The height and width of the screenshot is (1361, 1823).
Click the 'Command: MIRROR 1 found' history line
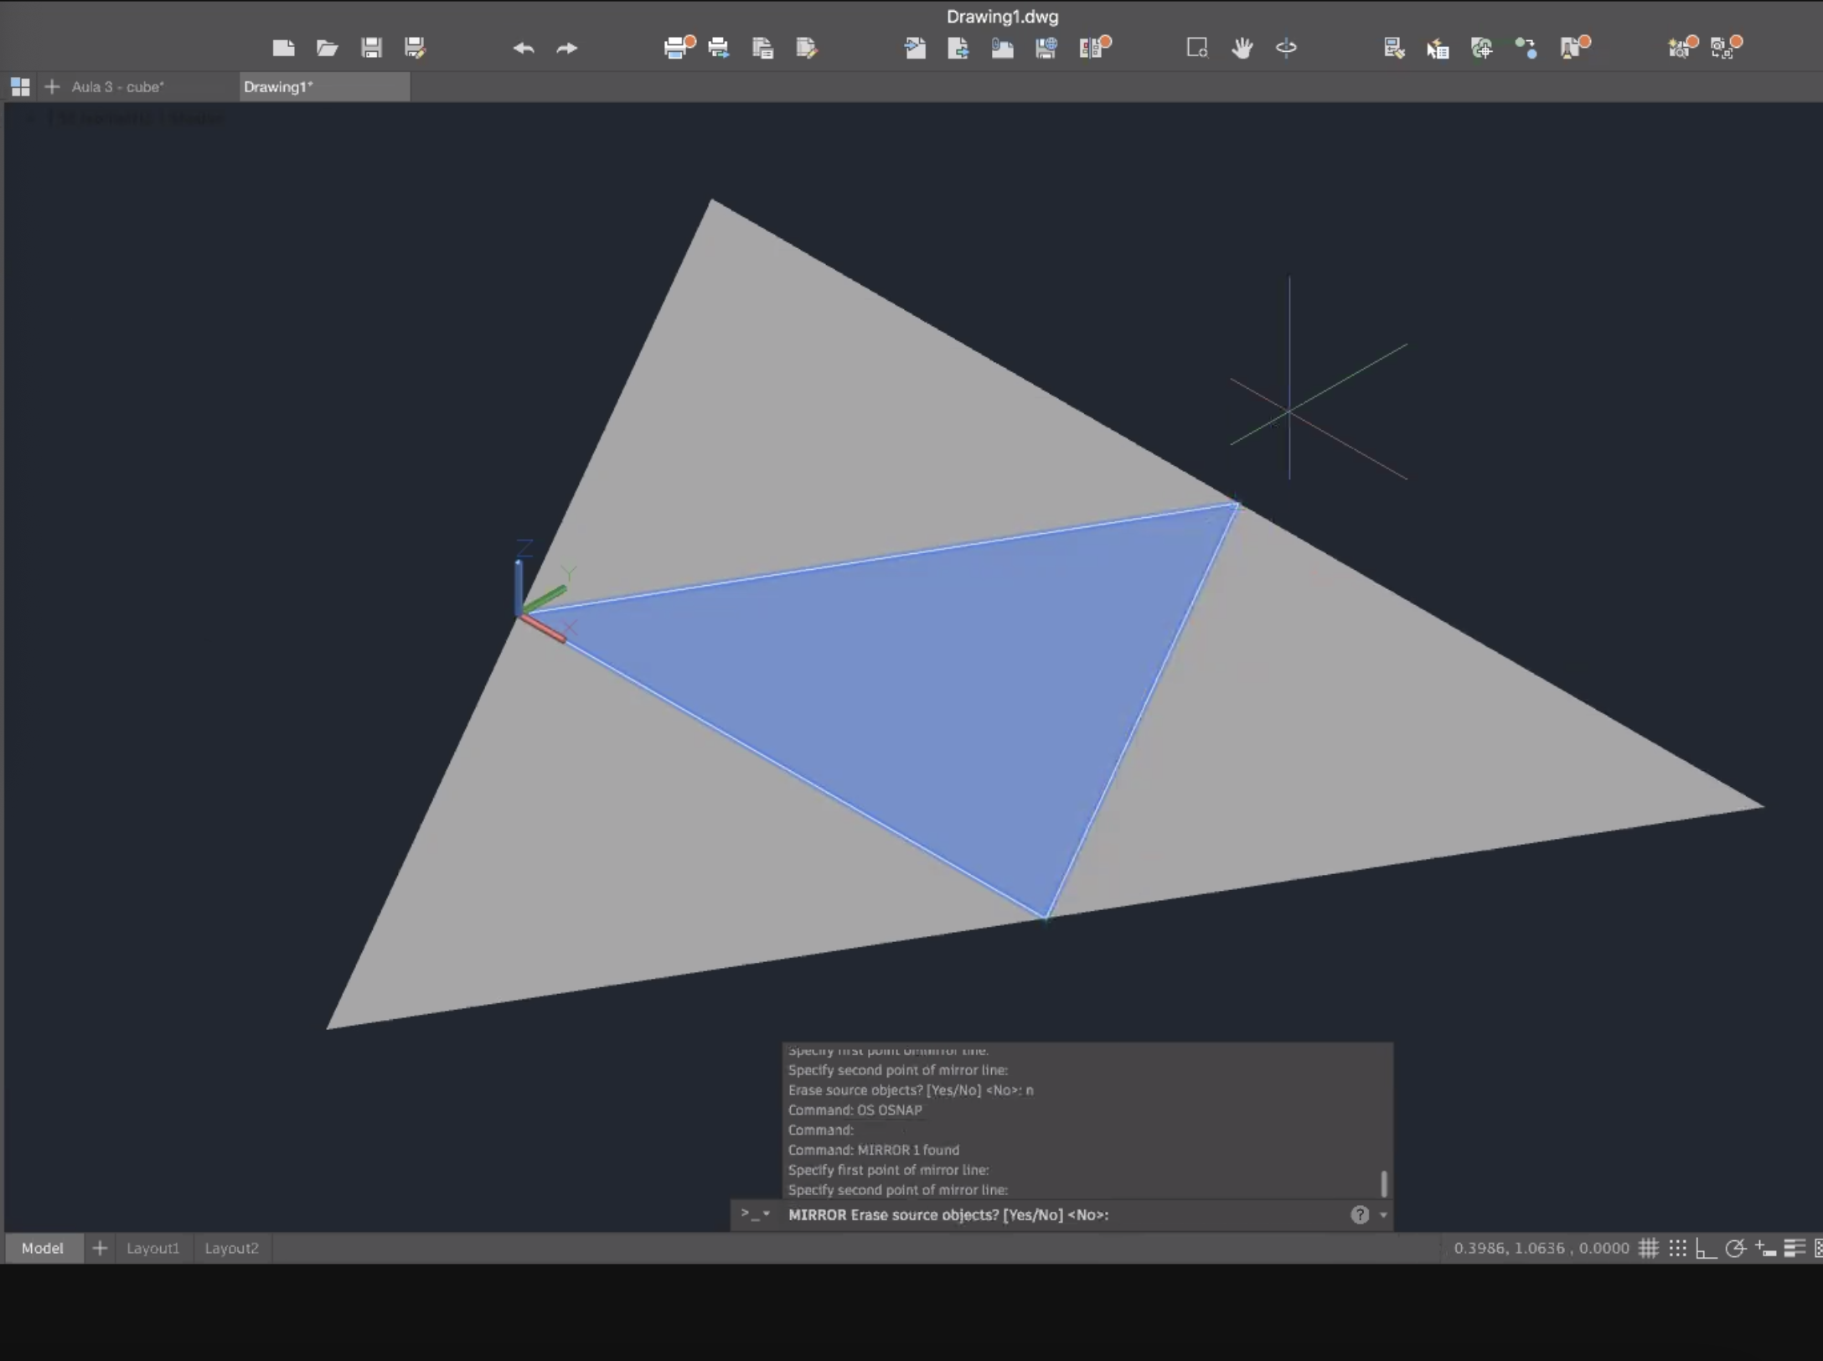pyautogui.click(x=873, y=1150)
